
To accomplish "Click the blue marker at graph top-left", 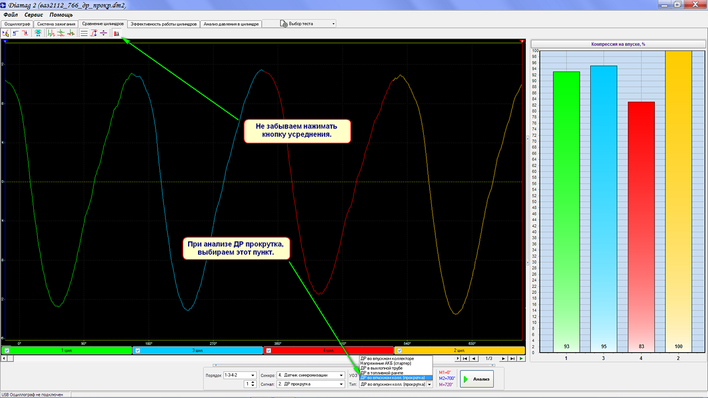I will coord(4,41).
